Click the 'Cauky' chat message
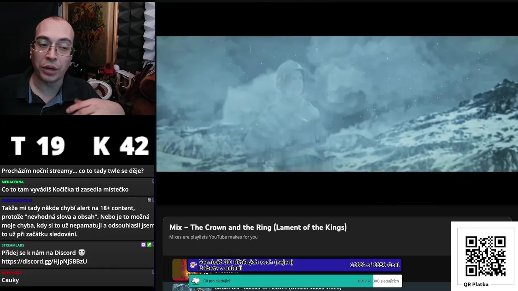518x291 pixels. tap(10, 280)
